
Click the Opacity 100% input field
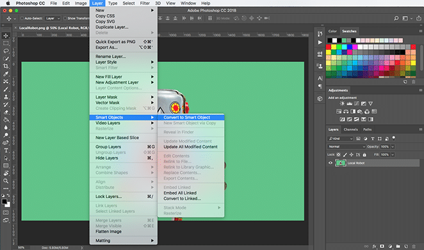click(385, 146)
